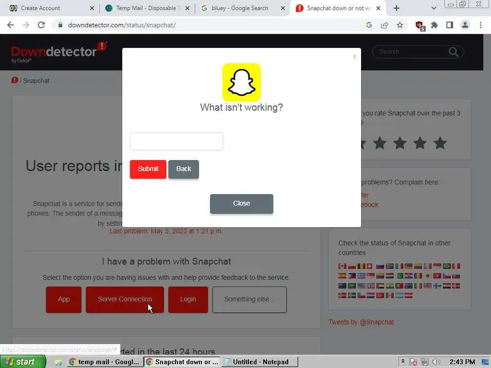
Task: Switch to Snapchat down taskbar window
Action: 182,362
